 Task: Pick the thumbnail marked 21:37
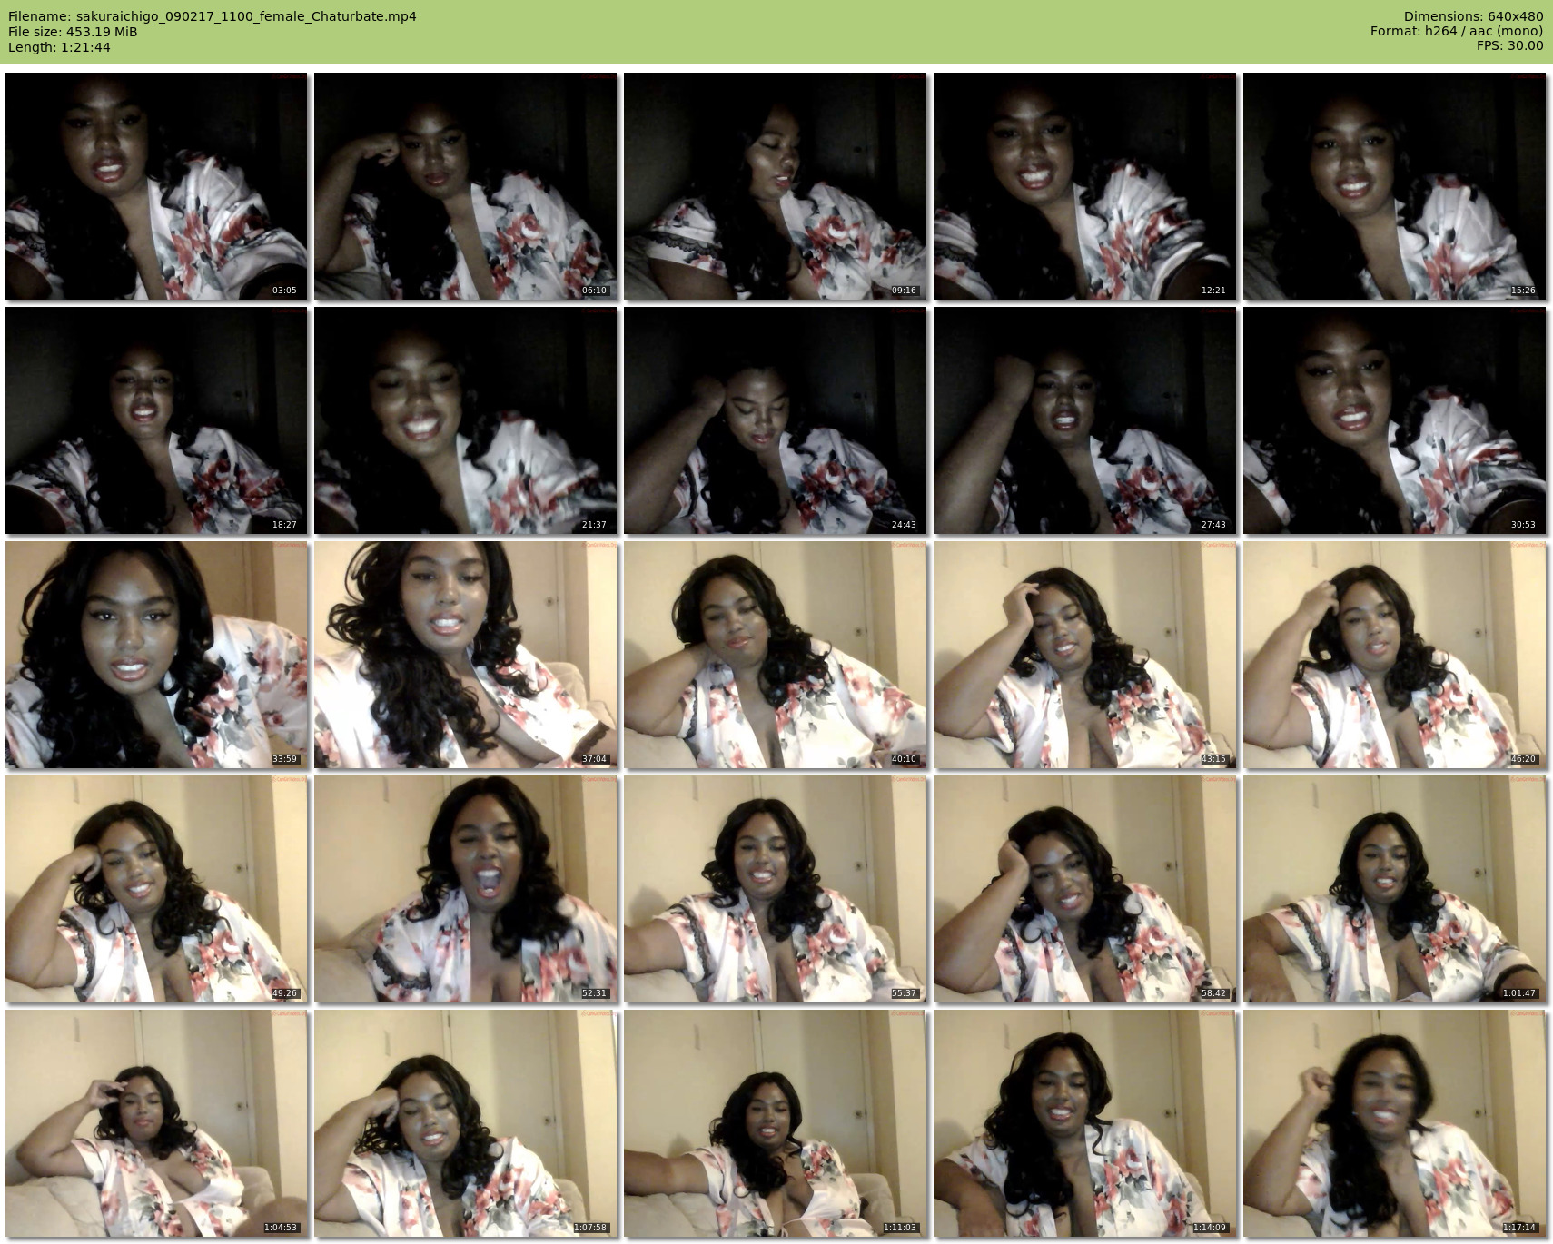click(x=466, y=420)
